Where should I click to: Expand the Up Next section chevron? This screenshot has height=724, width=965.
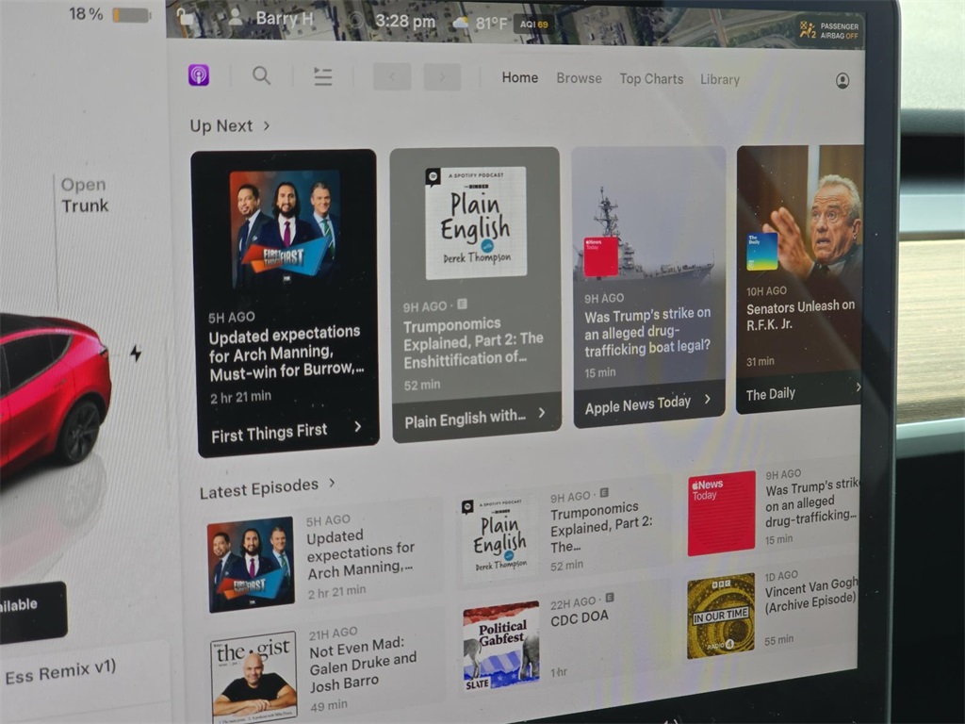pyautogui.click(x=267, y=125)
